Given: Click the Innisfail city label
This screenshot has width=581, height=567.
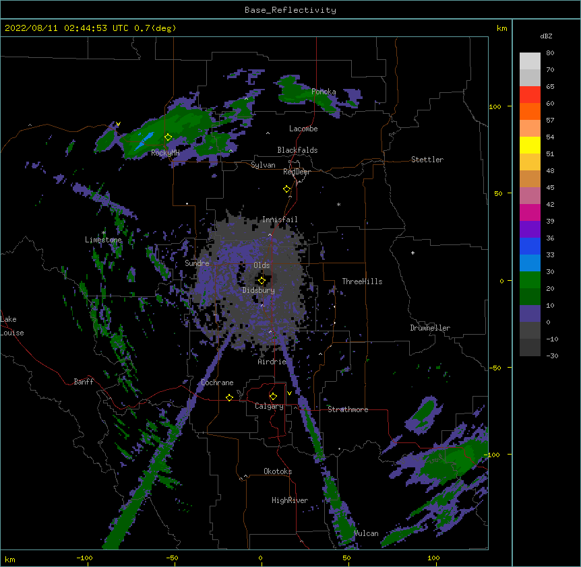Looking at the screenshot, I should 280,220.
